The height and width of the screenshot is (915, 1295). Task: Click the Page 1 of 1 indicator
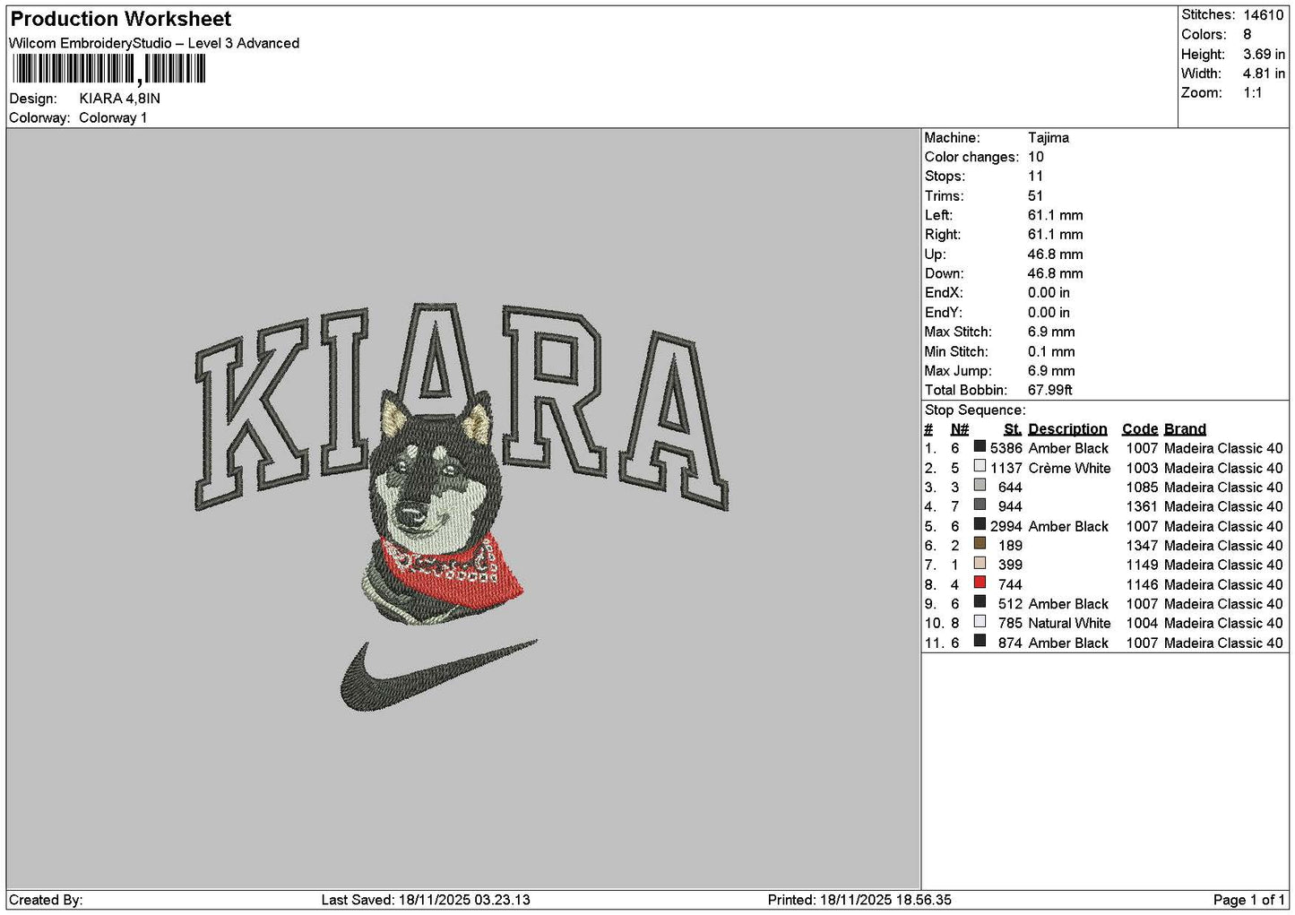tap(1249, 900)
